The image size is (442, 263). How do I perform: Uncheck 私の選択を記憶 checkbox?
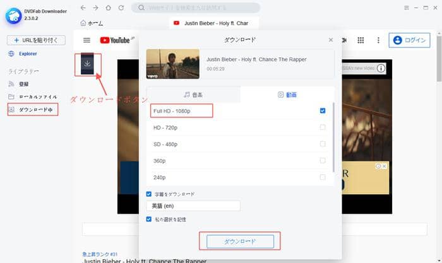[149, 219]
